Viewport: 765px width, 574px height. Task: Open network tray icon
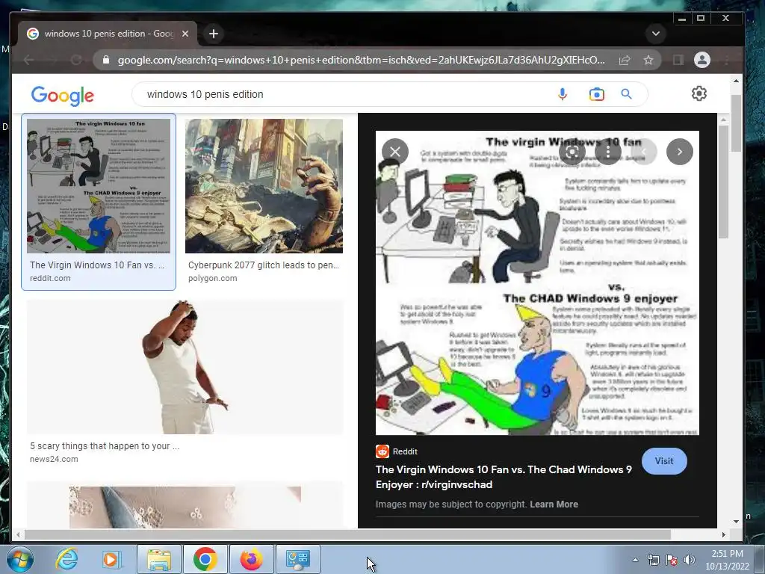click(x=653, y=560)
